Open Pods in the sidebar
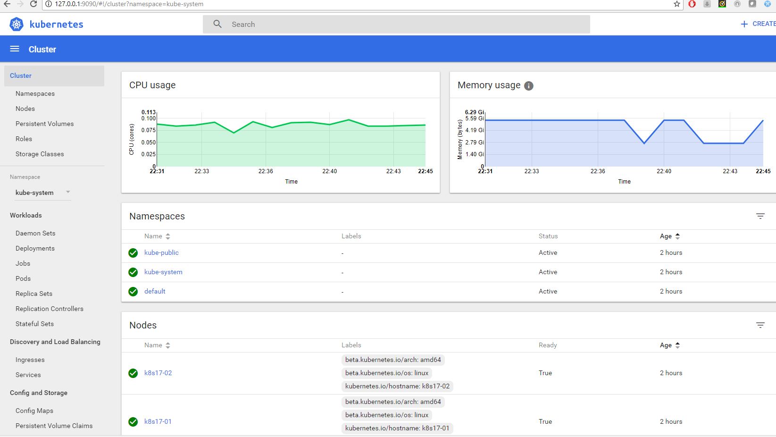This screenshot has width=776, height=437. click(23, 278)
